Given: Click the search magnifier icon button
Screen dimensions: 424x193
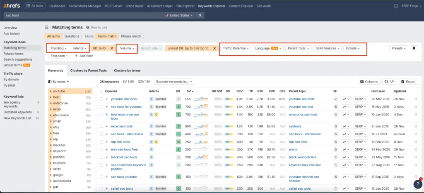Looking at the screenshot, I should coord(200,15).
